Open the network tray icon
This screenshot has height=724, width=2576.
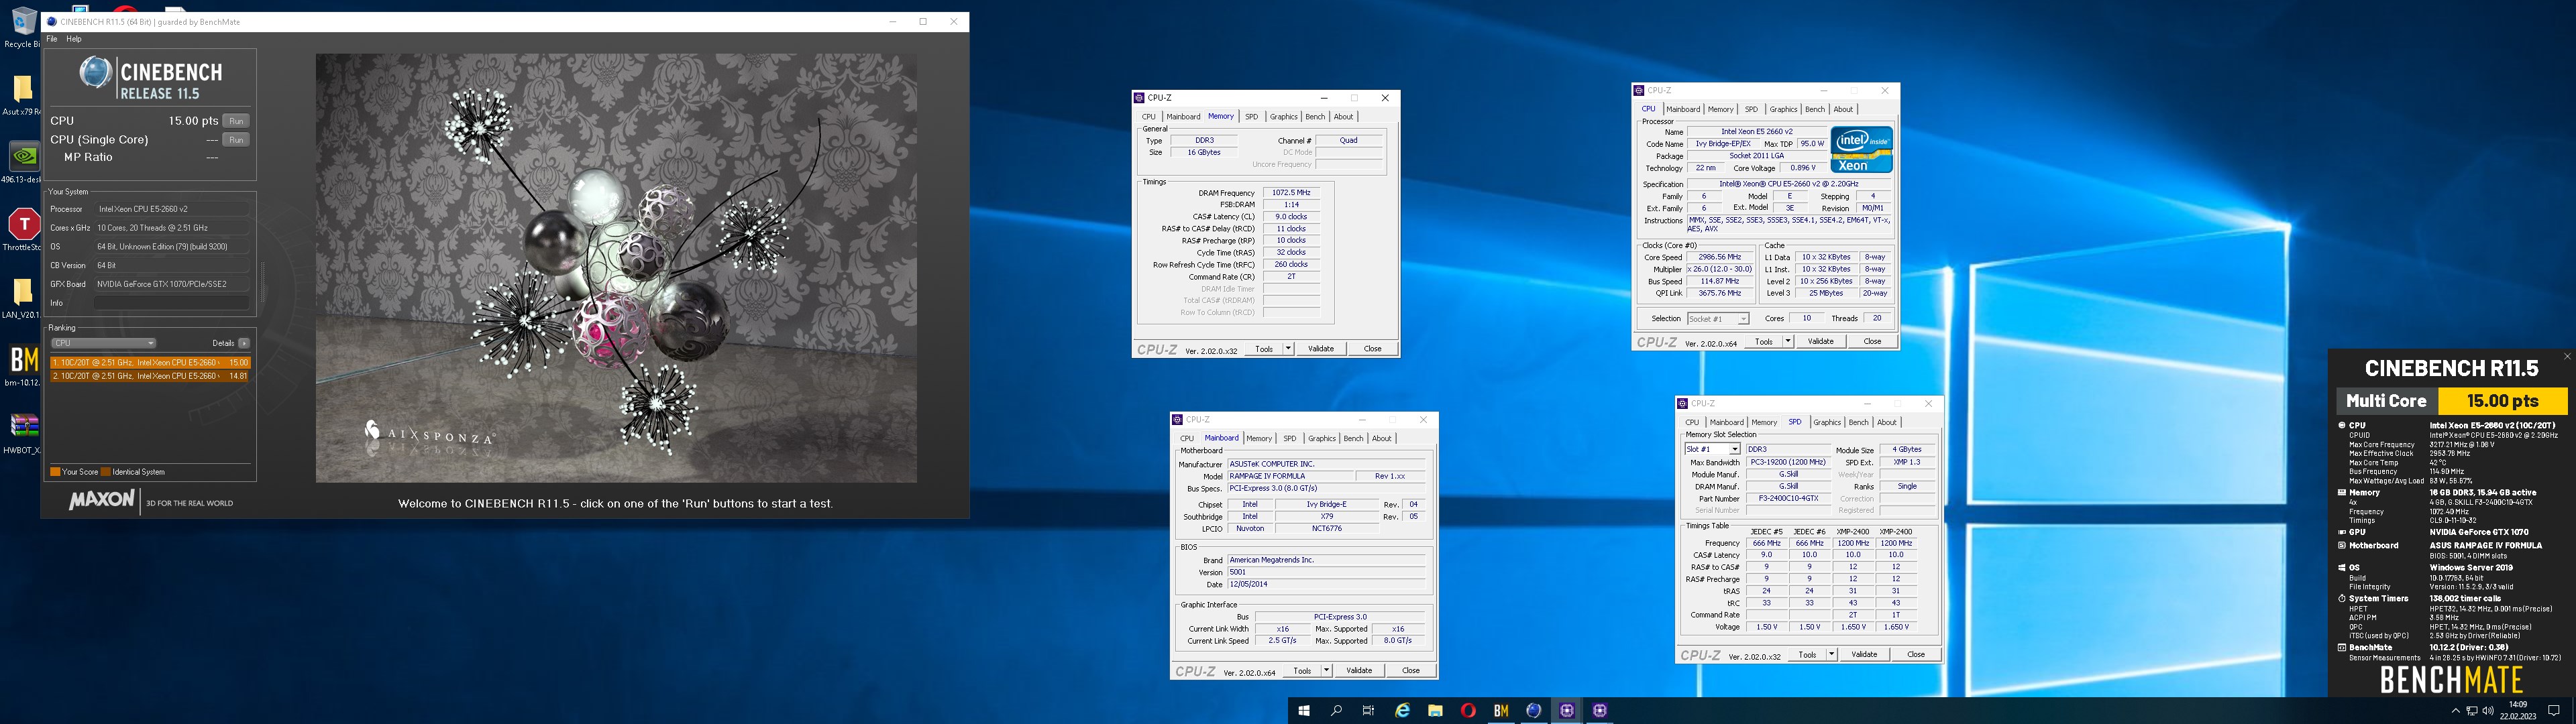click(2472, 710)
